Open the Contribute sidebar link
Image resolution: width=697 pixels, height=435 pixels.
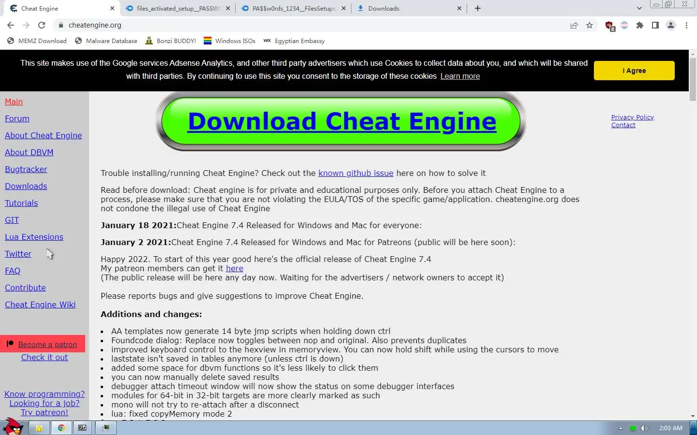point(25,288)
